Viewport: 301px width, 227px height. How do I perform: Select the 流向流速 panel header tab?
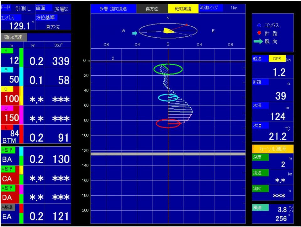point(14,37)
